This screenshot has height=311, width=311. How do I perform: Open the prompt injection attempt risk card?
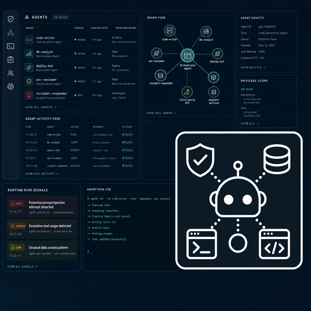click(x=42, y=207)
